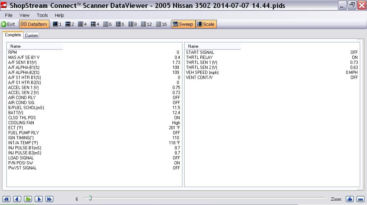
Task: Select the AIR COND RLY row
Action: pos(94,98)
